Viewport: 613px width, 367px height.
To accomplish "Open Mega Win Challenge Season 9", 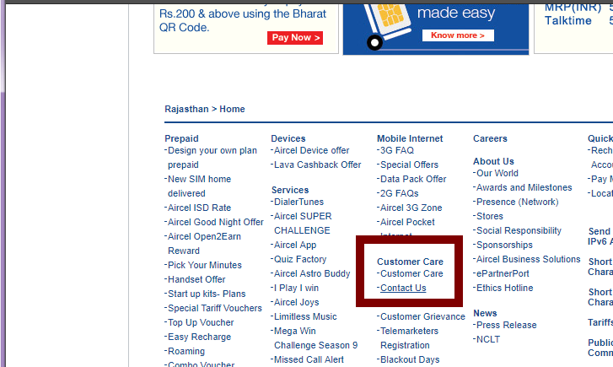I will [316, 338].
